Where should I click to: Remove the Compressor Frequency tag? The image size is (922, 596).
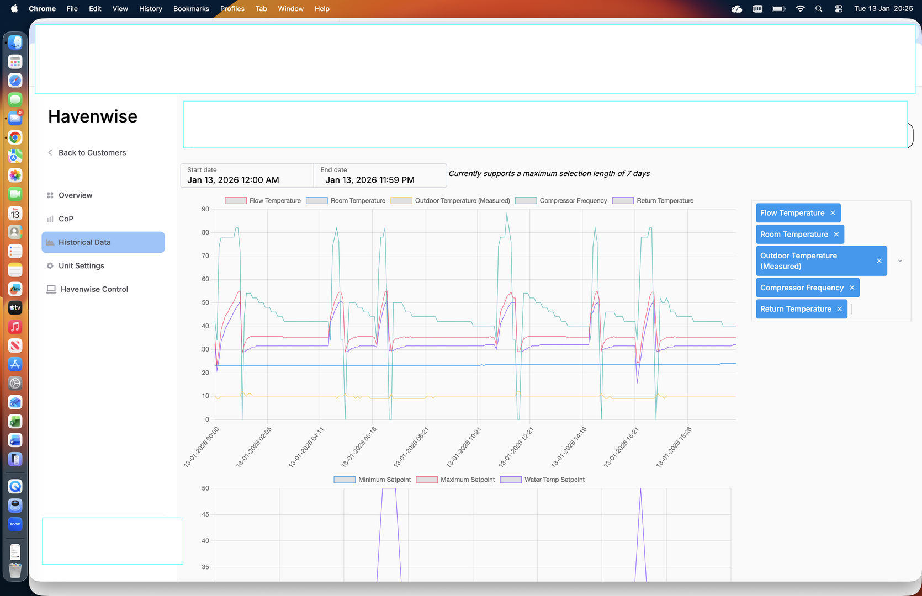pos(852,288)
